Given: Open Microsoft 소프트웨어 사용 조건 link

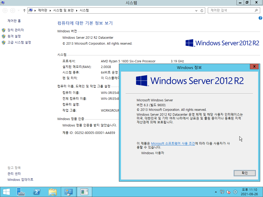Looking at the screenshot, I should (x=173, y=144).
